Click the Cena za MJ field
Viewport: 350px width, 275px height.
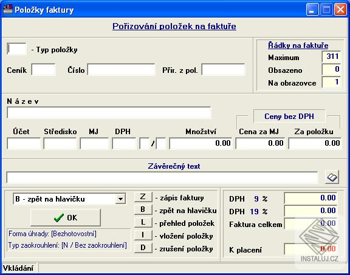(x=260, y=143)
